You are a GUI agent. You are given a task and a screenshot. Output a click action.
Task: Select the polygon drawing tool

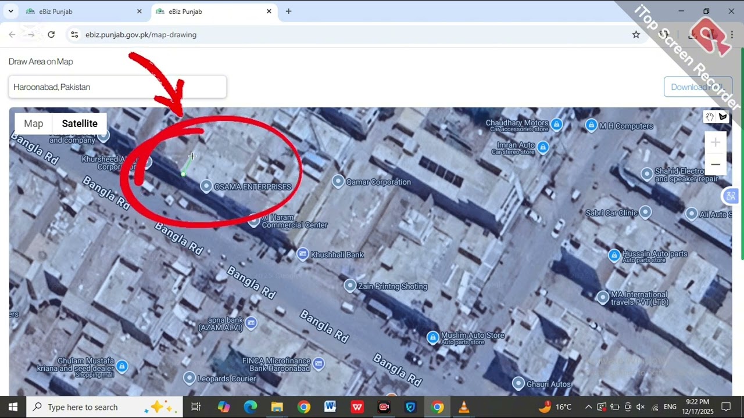[x=723, y=117]
